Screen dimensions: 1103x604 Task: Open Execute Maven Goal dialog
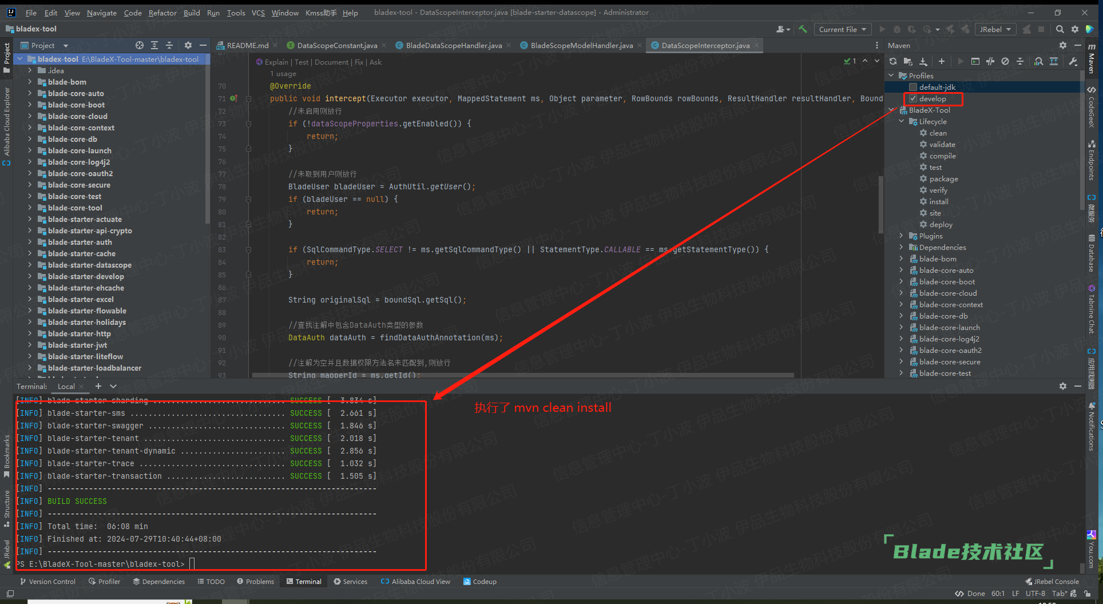coord(975,61)
